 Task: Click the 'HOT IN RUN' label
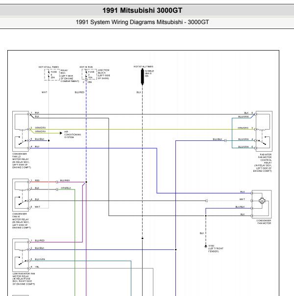(86, 67)
